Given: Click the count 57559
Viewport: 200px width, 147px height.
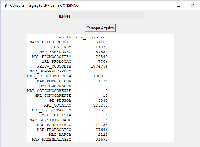Looking at the screenshot, I should click(x=102, y=52).
